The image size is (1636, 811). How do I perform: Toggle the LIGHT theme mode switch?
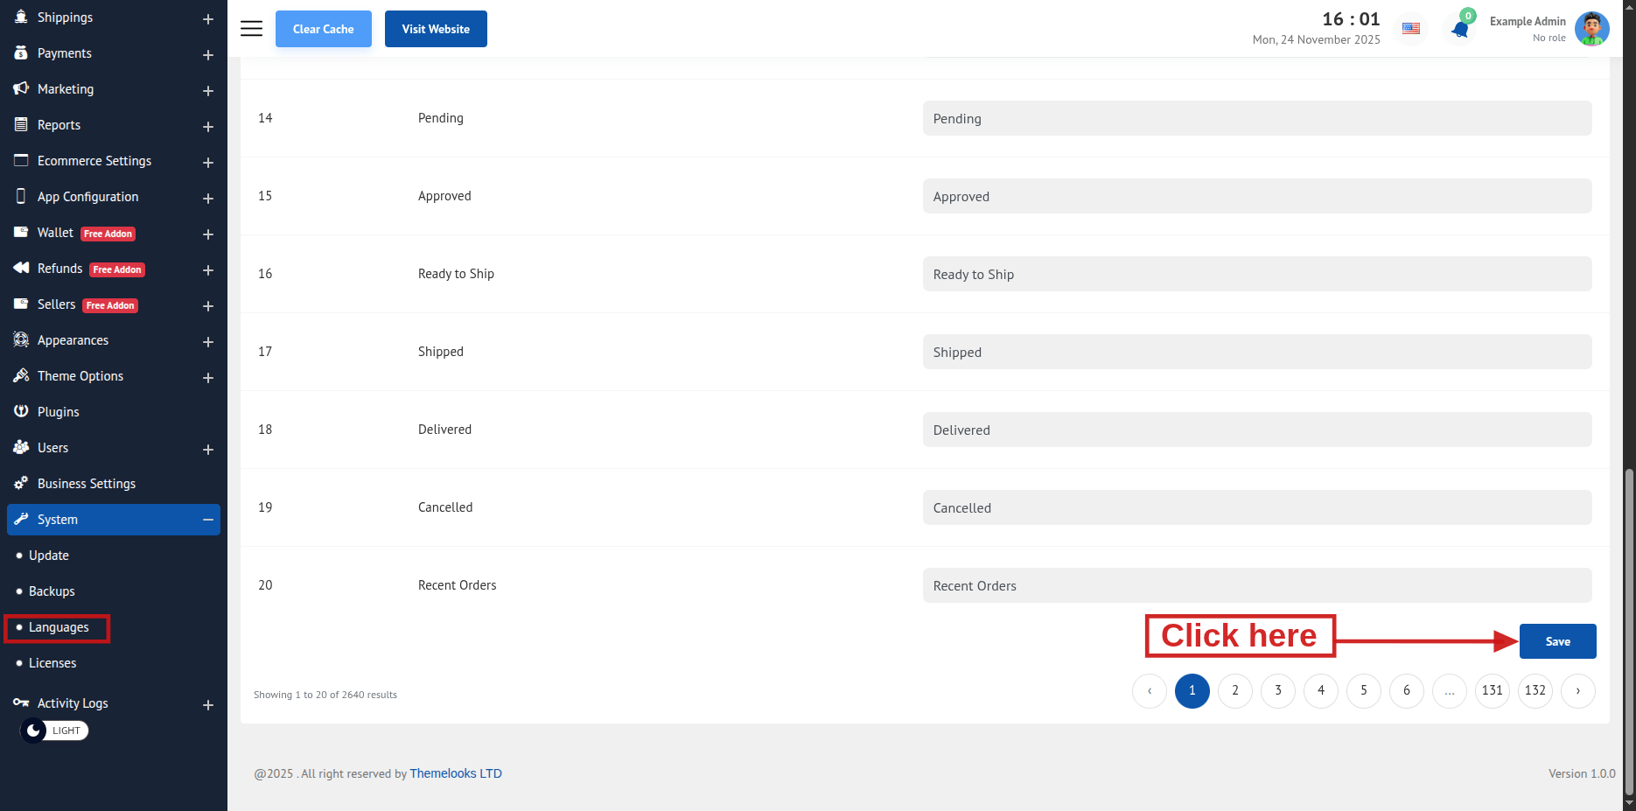click(x=54, y=731)
